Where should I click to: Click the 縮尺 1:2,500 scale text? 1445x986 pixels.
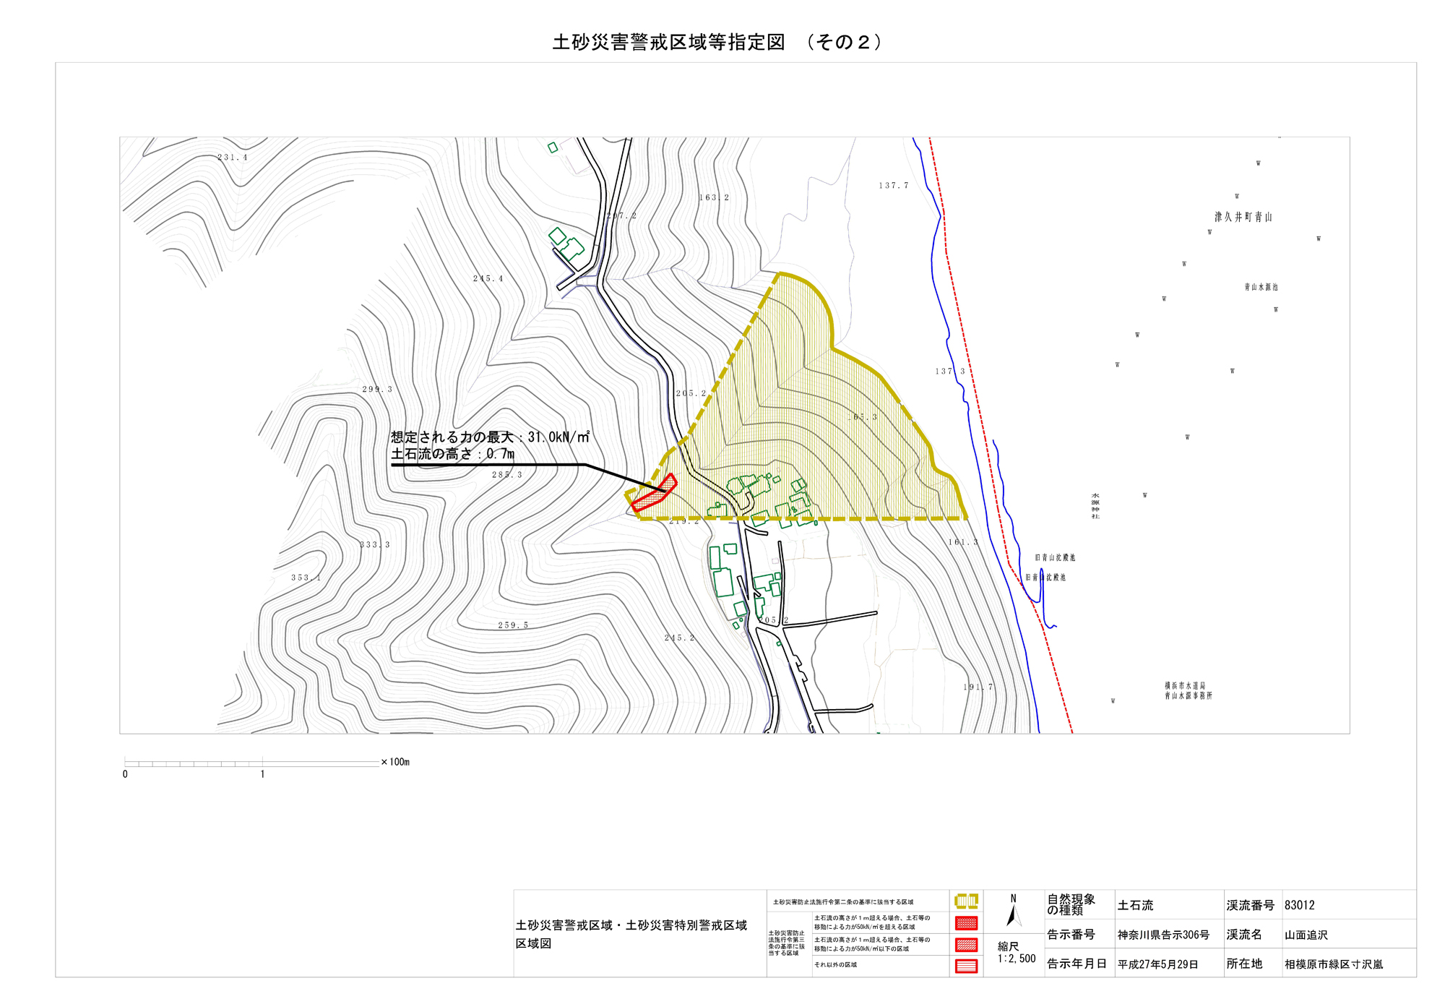point(1016,952)
